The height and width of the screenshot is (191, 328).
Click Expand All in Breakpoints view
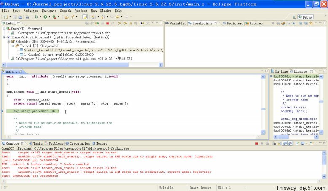coord(301,23)
